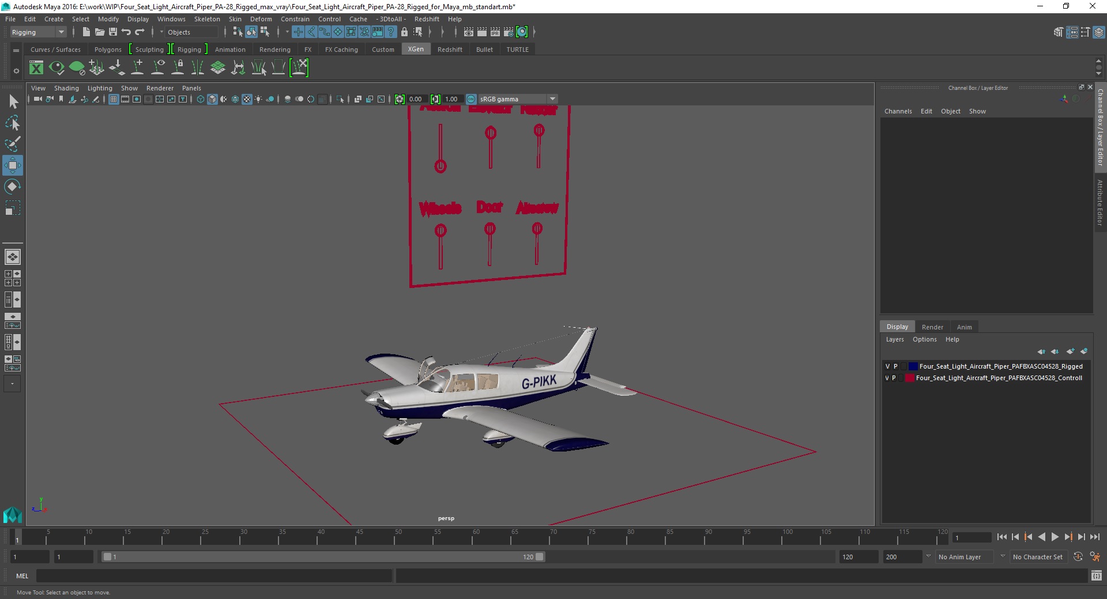Open auto key toggle icon
1107x599 pixels.
tap(1078, 557)
